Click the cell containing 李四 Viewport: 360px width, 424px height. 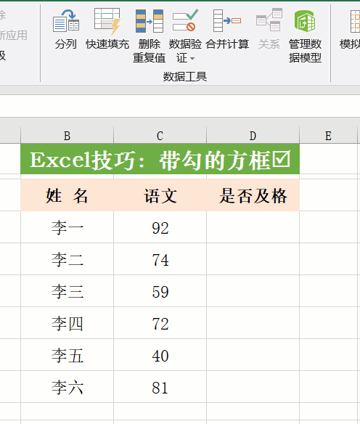click(x=67, y=323)
